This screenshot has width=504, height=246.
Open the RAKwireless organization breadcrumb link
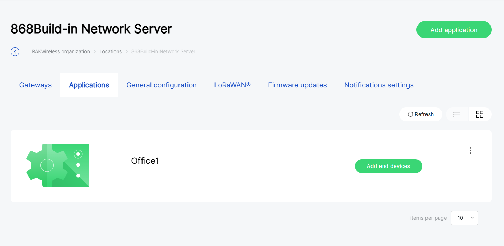click(61, 51)
